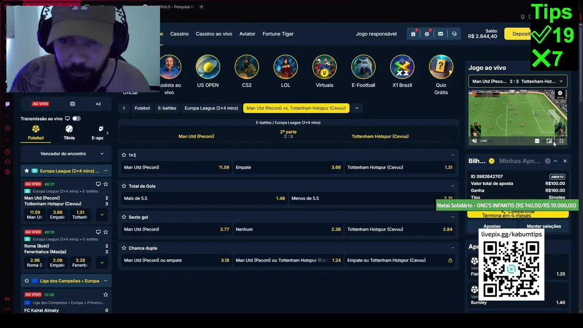Open the CS2 category icon

point(246,67)
